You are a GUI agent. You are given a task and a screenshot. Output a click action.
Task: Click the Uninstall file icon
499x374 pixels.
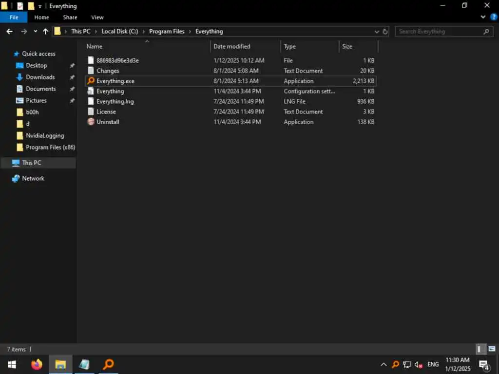click(91, 122)
